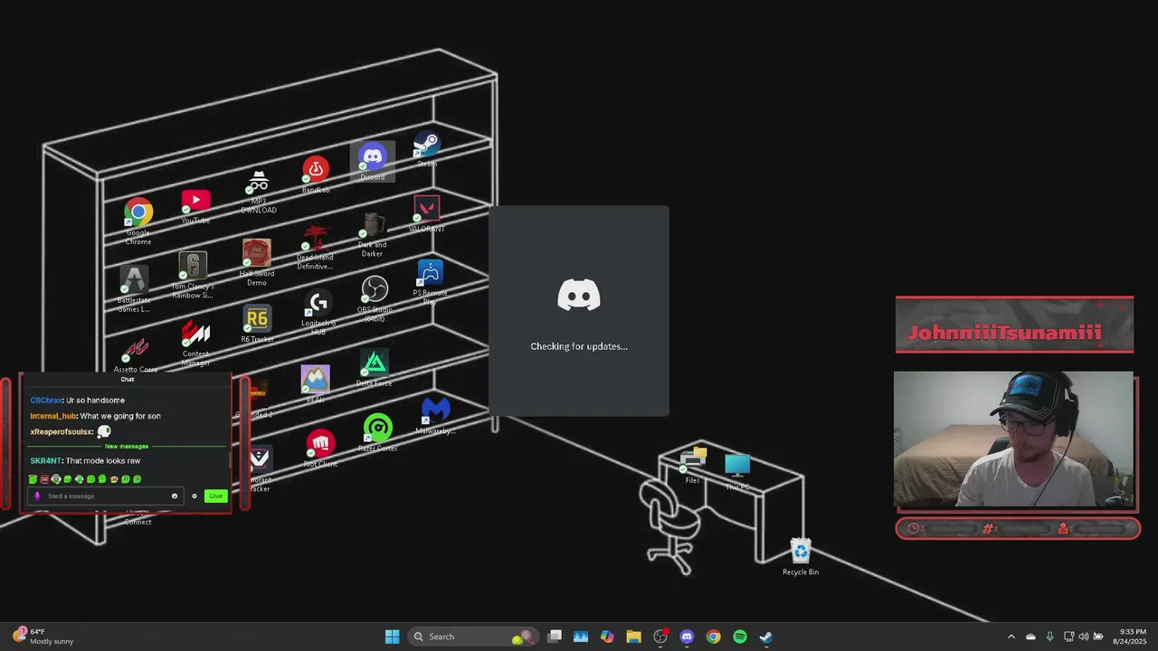Screen dimensions: 1158x651
Task: Open the Recycle Bin
Action: point(801,556)
